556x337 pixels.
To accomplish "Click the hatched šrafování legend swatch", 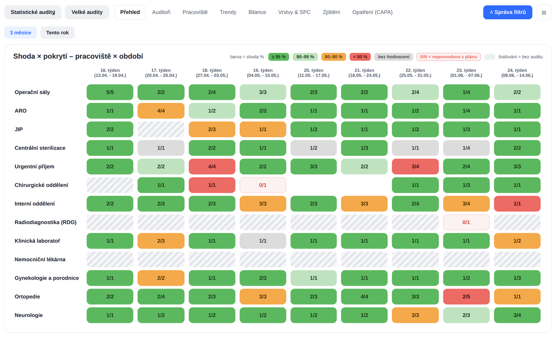I will click(490, 57).
